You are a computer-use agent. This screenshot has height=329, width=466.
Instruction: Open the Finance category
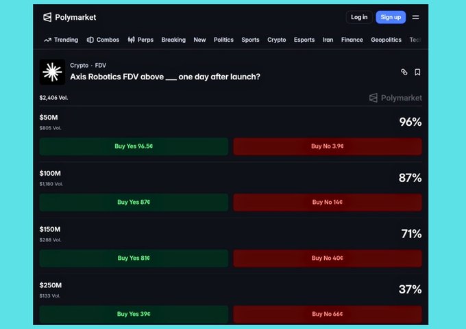click(x=352, y=40)
